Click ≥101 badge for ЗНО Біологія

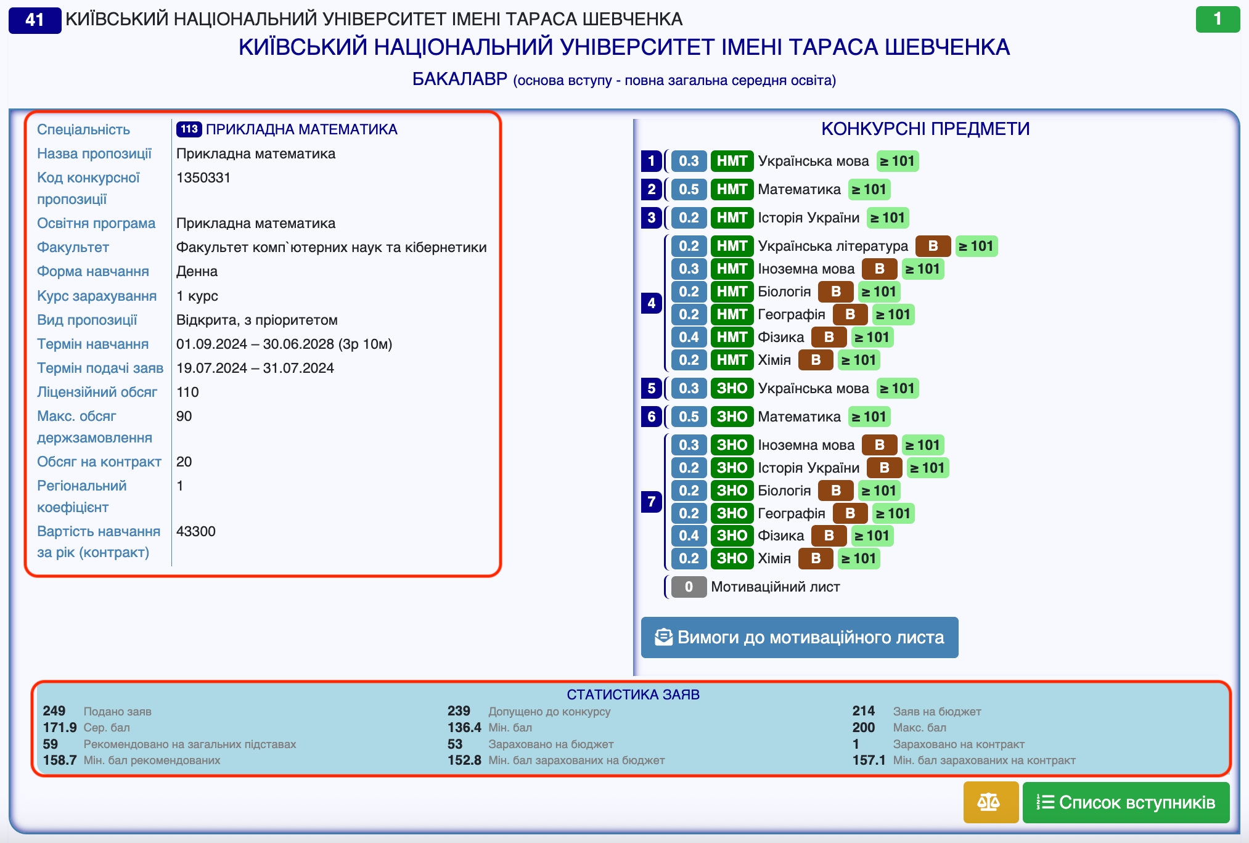pyautogui.click(x=879, y=491)
